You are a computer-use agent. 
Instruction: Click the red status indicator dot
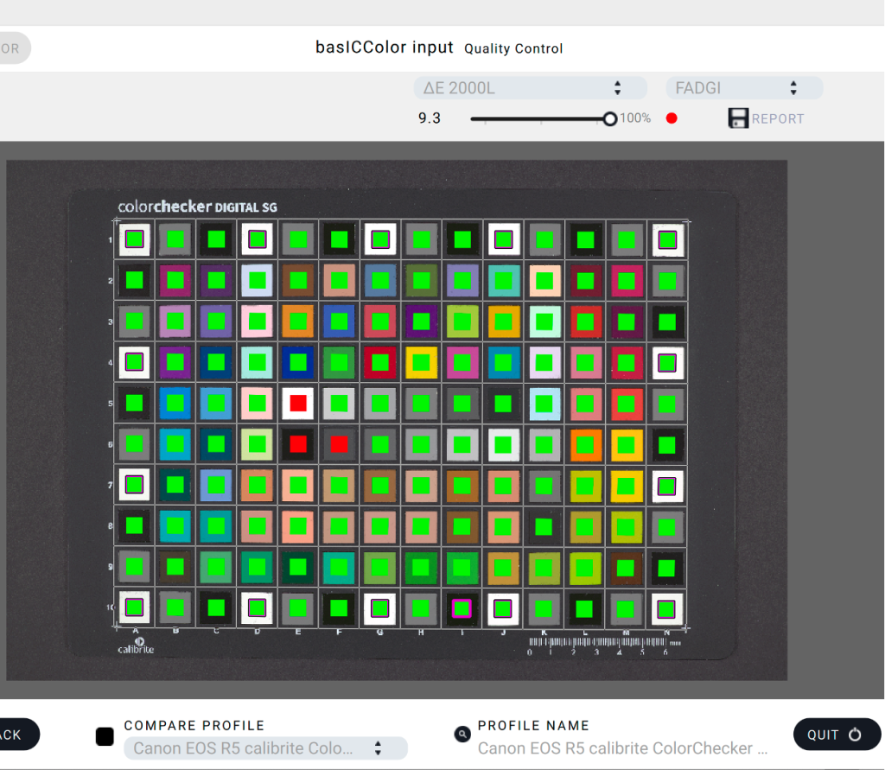click(x=672, y=118)
